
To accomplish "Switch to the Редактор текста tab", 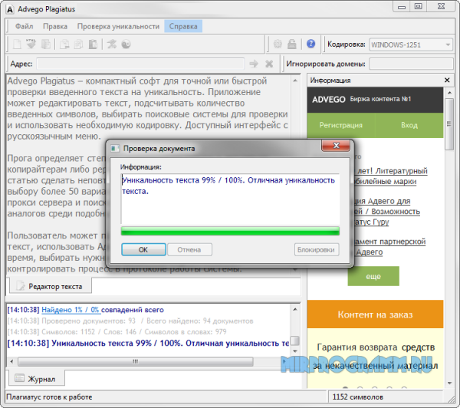I will [50, 286].
